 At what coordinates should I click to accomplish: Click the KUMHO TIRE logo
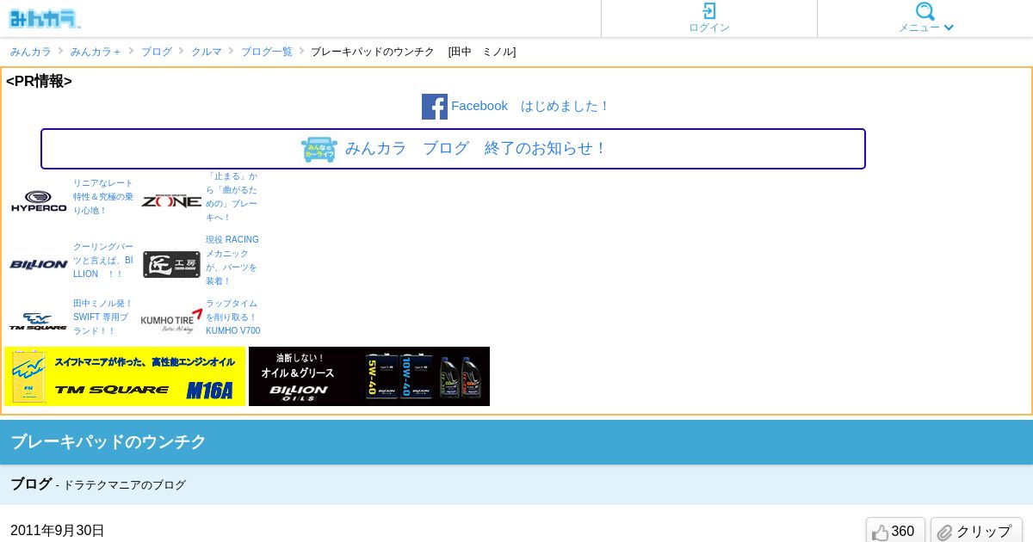tap(171, 320)
